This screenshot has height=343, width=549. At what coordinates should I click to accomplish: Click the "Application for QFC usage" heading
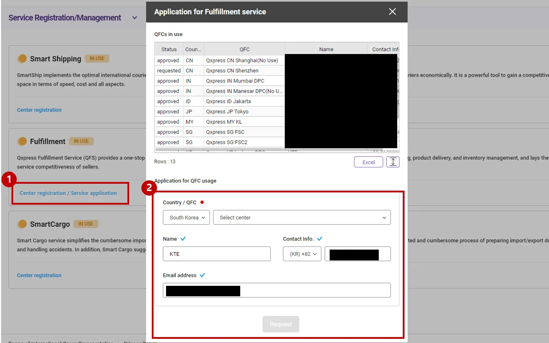(186, 181)
